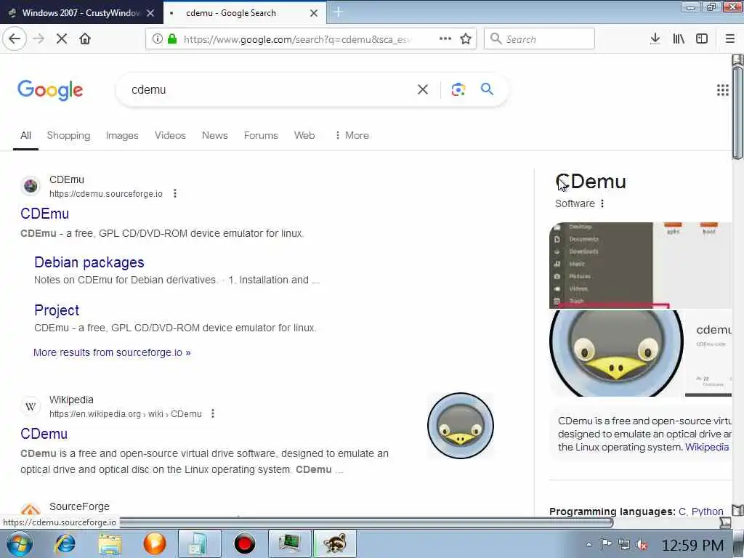Screen dimensions: 744x558
Task: Switch to Windows 2007 CrustyWindows tab
Action: point(81,13)
